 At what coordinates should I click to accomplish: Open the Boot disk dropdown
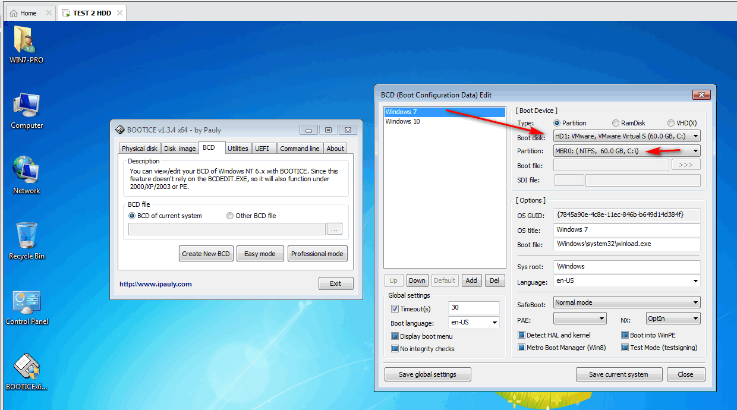click(x=626, y=136)
